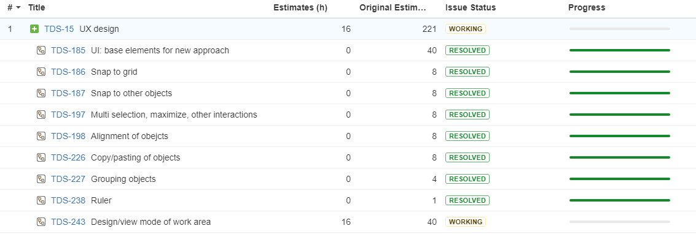Click row number 1 cell
Screen dimensions: 696x234
pyautogui.click(x=10, y=29)
